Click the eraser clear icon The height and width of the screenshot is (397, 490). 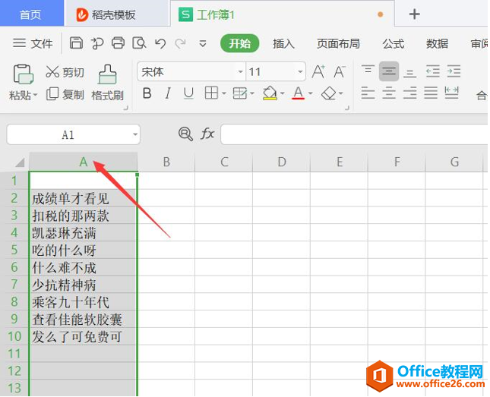tap(328, 93)
